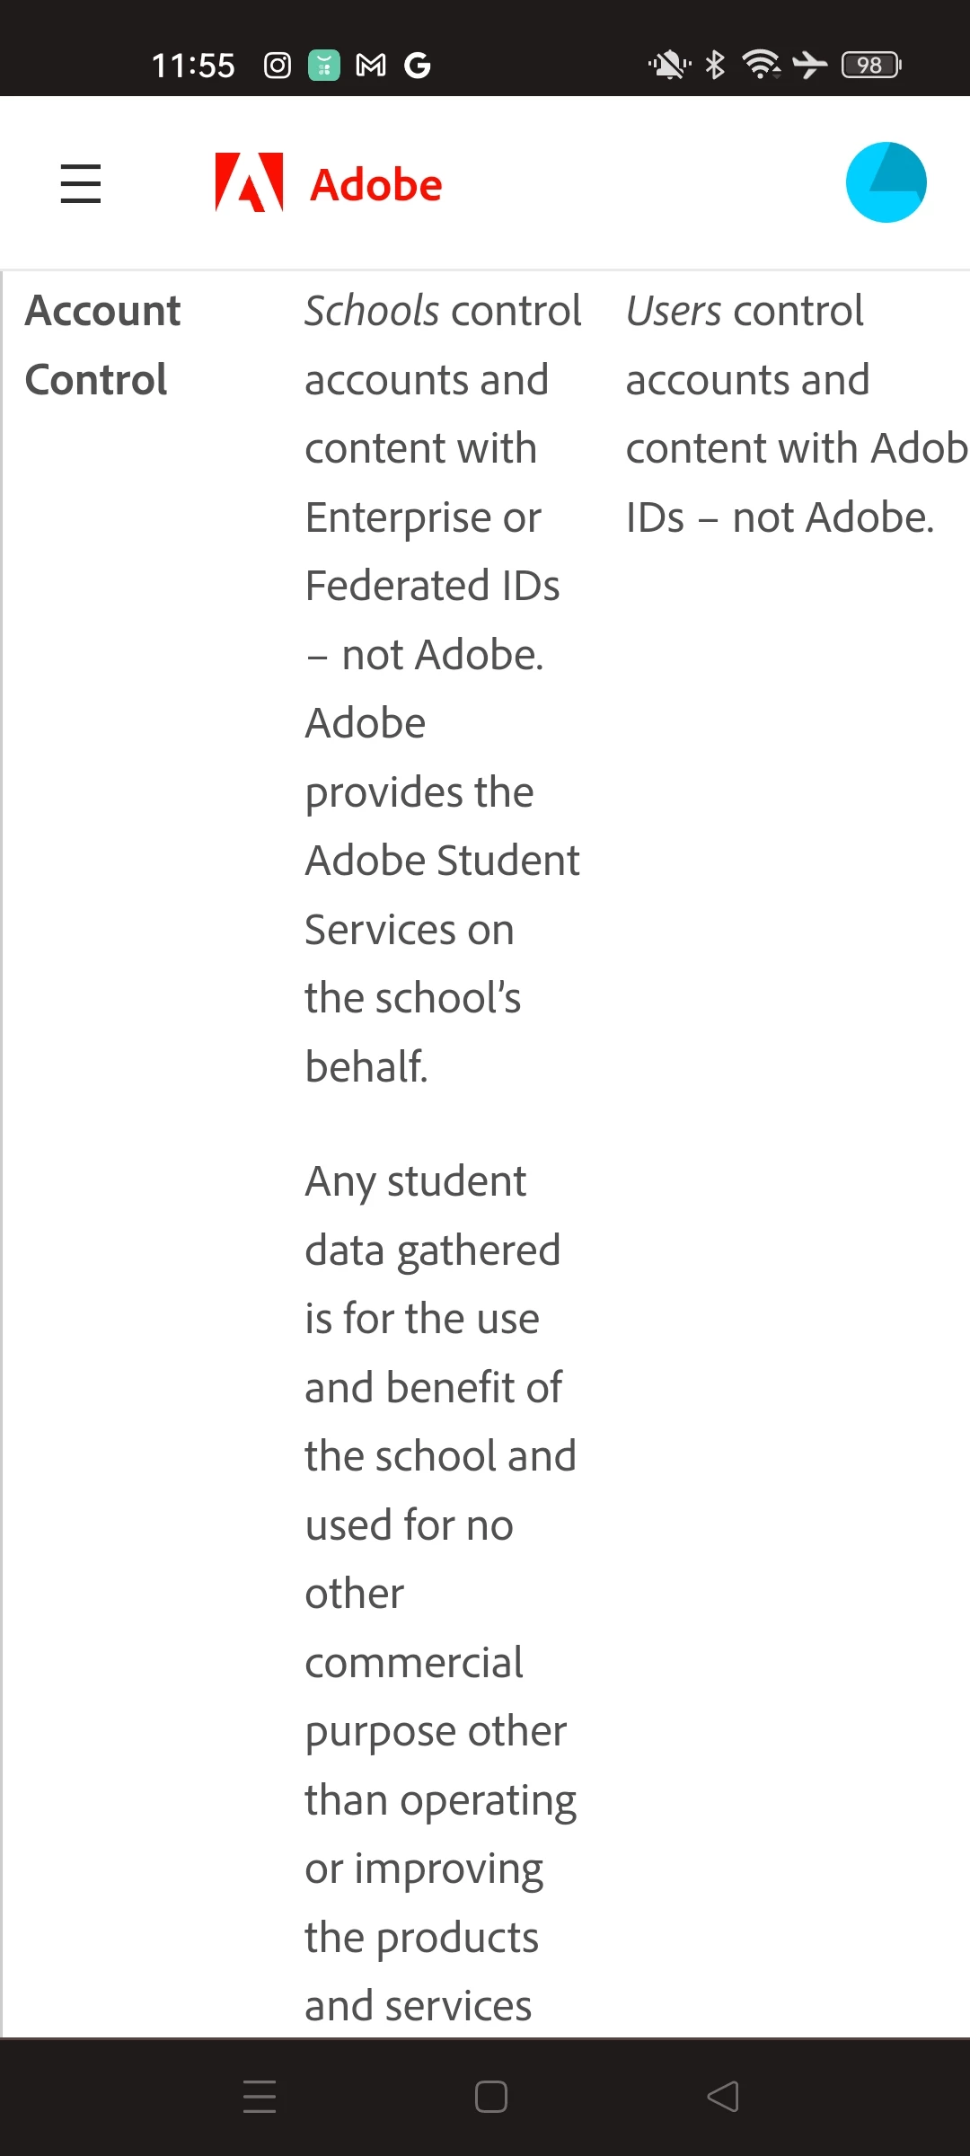Tap the Wi-Fi status icon
Screen dimensions: 970x2156
(x=762, y=65)
